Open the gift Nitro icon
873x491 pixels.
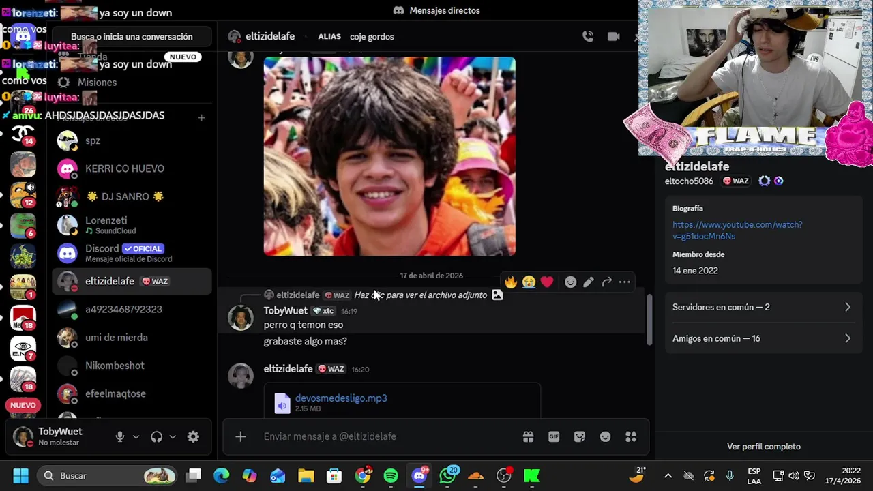pyautogui.click(x=528, y=436)
